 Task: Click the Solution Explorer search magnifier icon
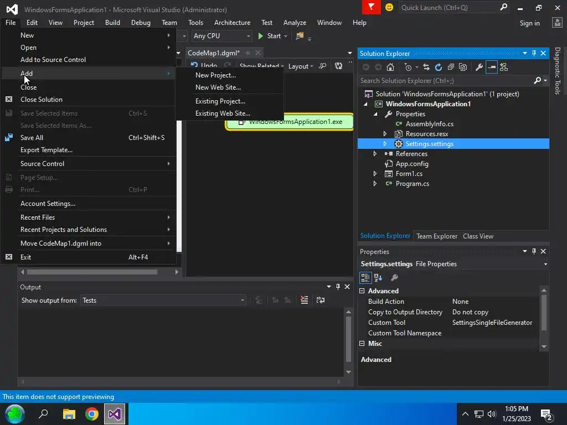[x=538, y=81]
